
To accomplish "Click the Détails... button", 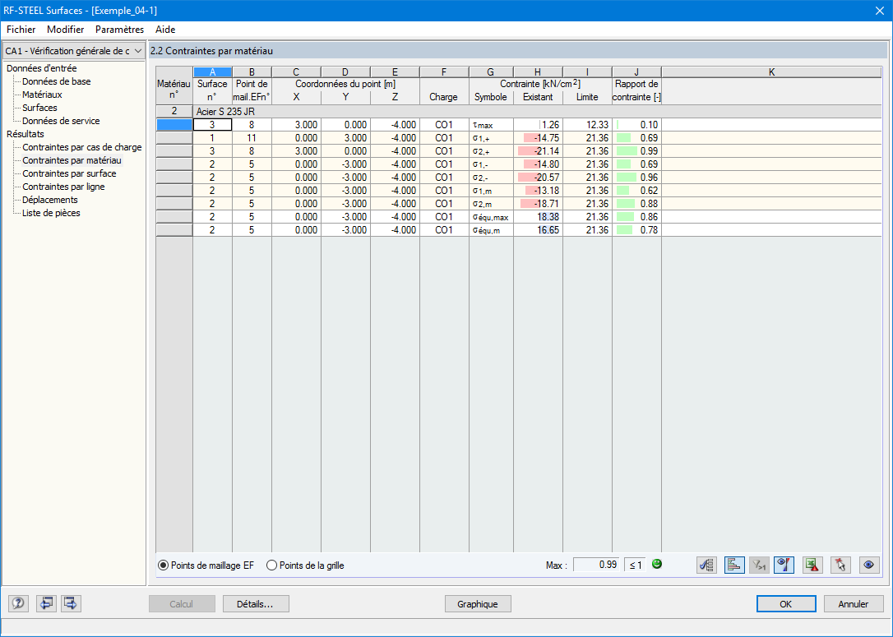I will tap(256, 604).
